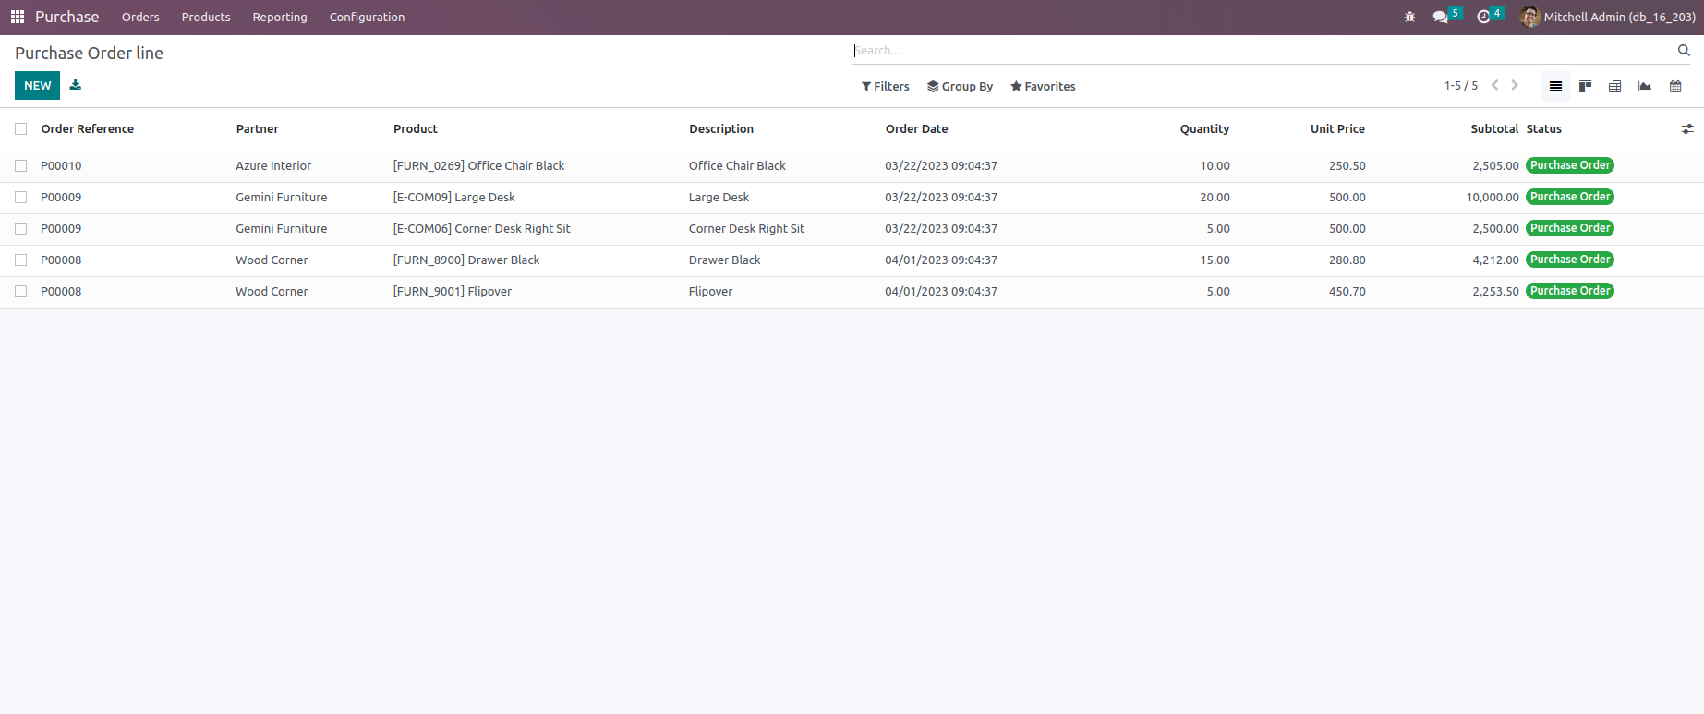Click the download export icon beside NEW
1704x714 pixels.
[76, 85]
